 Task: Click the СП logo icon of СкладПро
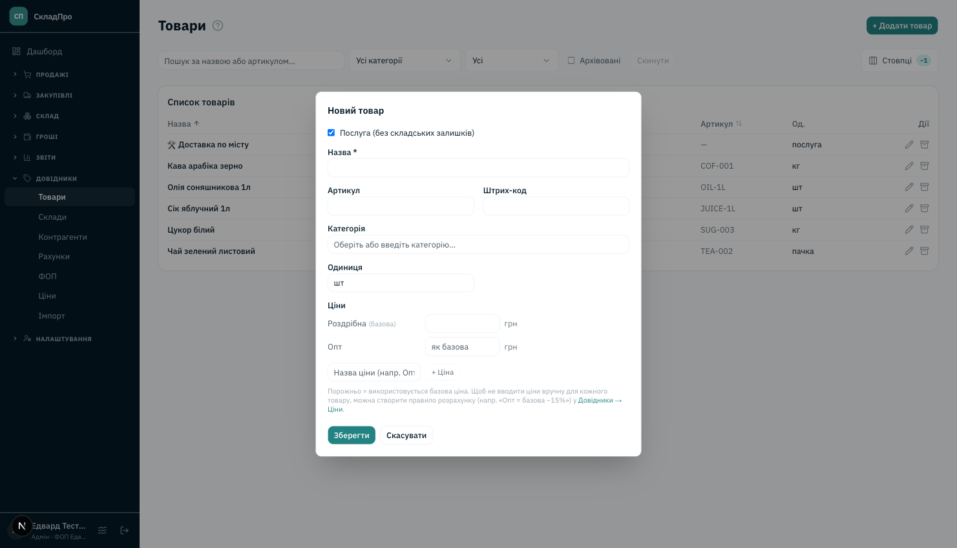click(19, 17)
